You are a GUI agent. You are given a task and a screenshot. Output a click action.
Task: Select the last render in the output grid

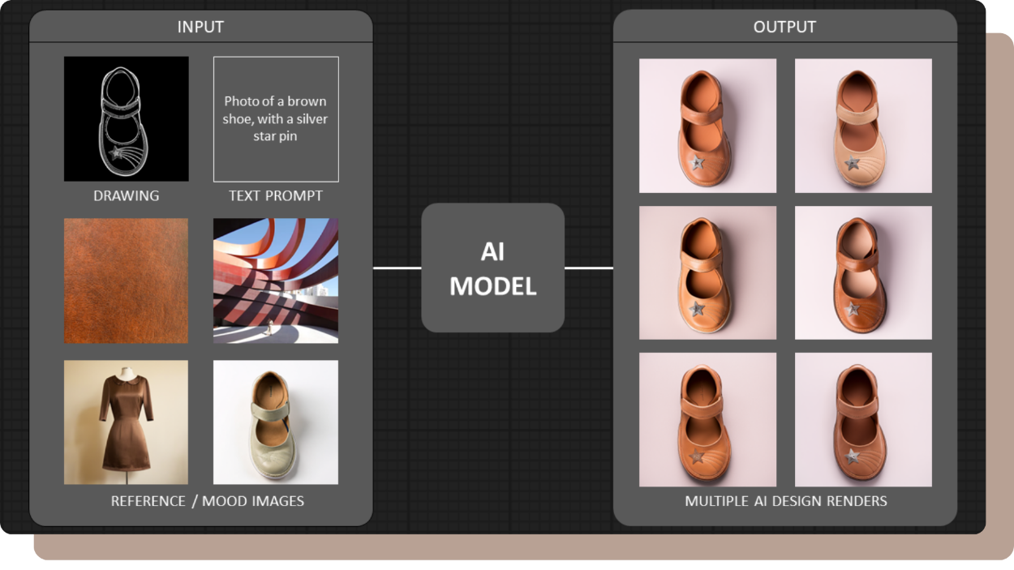[x=863, y=419]
